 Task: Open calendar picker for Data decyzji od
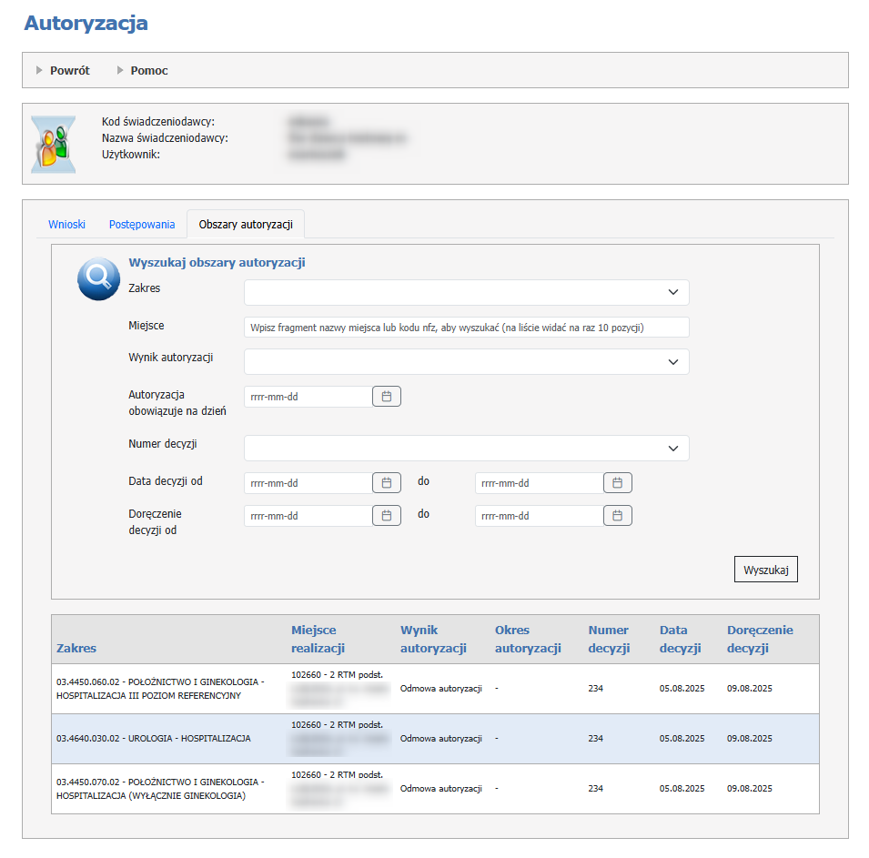386,483
